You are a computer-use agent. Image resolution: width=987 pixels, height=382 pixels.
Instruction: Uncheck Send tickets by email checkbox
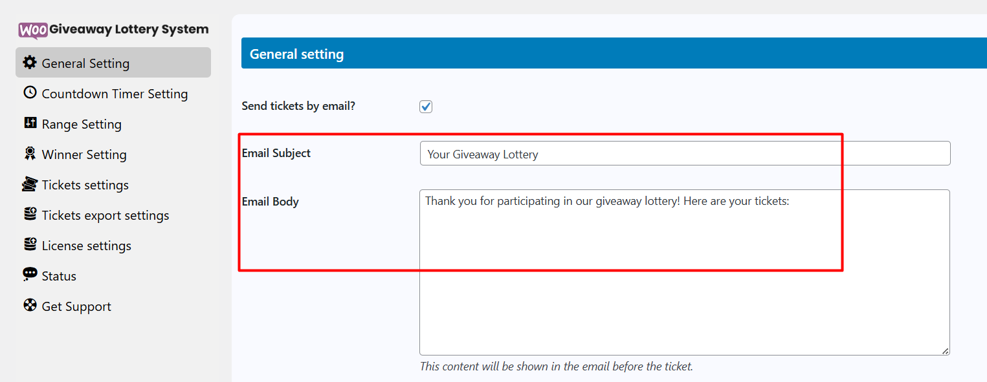click(426, 107)
